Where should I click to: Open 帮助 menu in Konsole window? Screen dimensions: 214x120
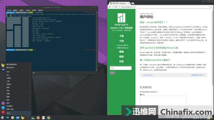pyautogui.click(x=40, y=10)
